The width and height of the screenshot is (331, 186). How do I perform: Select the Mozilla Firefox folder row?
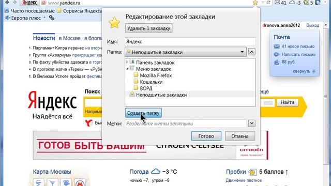point(156,75)
